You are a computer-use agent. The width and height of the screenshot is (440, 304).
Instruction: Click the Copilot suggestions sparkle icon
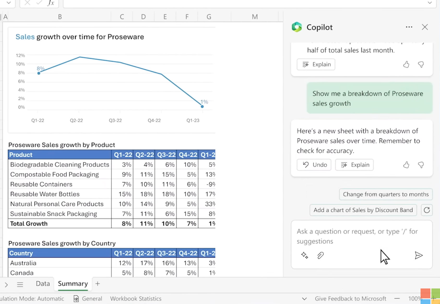click(305, 256)
